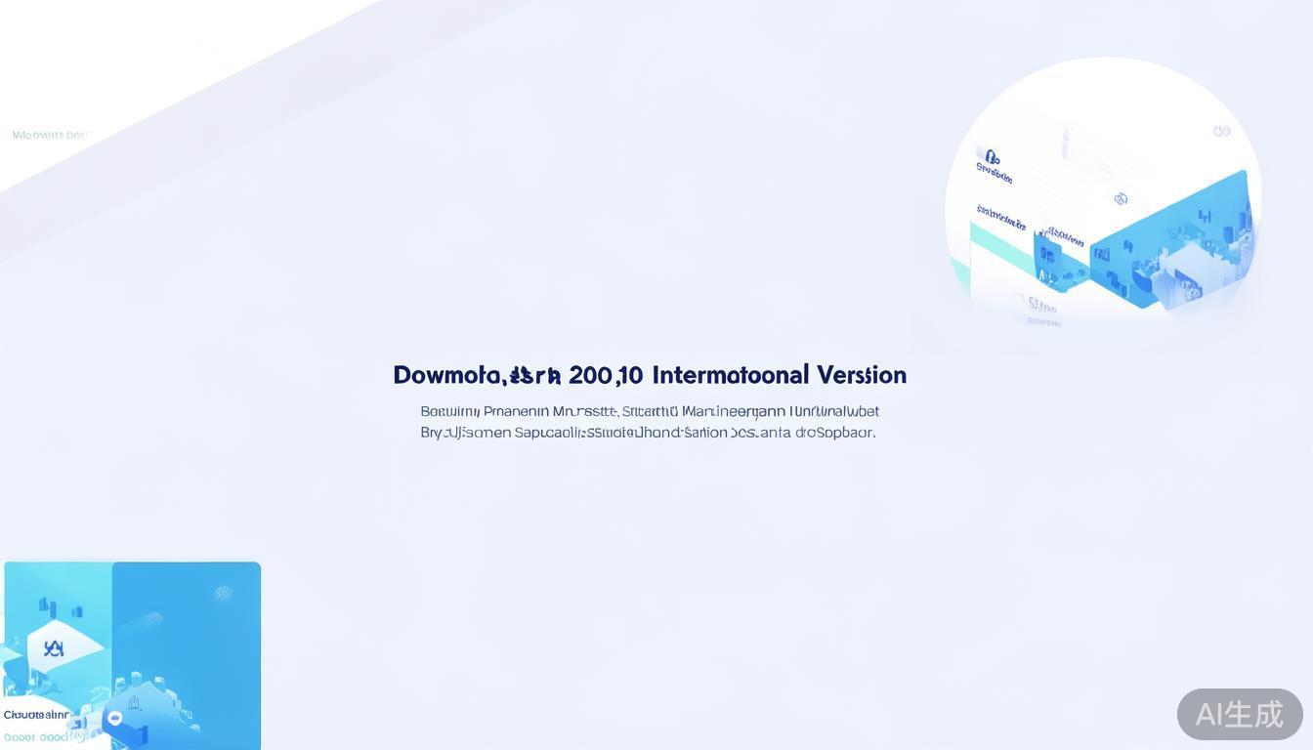Select the dark circular avatar badge on the Cluotasliinr card
1313x750 pixels.
[114, 718]
